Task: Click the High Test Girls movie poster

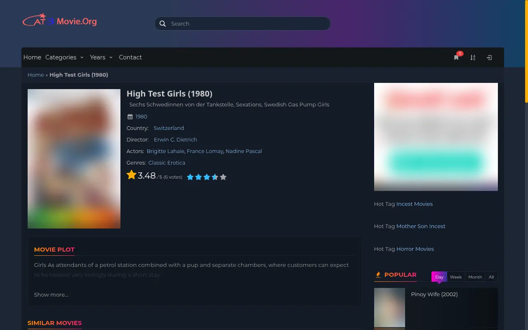Action: click(74, 159)
